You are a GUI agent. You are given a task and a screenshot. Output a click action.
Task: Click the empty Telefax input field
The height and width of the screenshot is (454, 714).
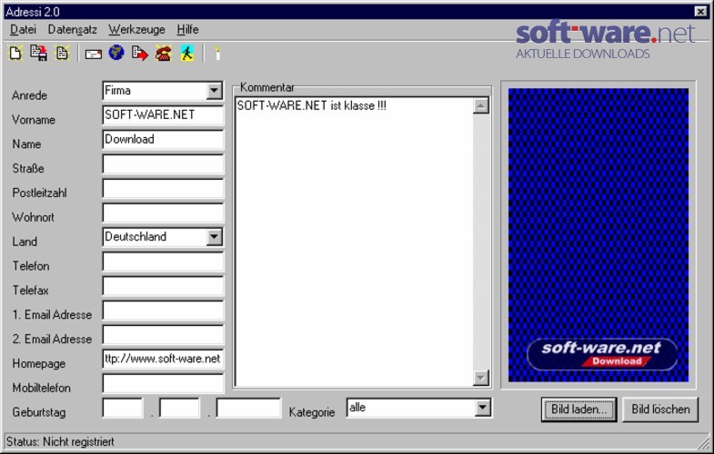[x=163, y=286]
